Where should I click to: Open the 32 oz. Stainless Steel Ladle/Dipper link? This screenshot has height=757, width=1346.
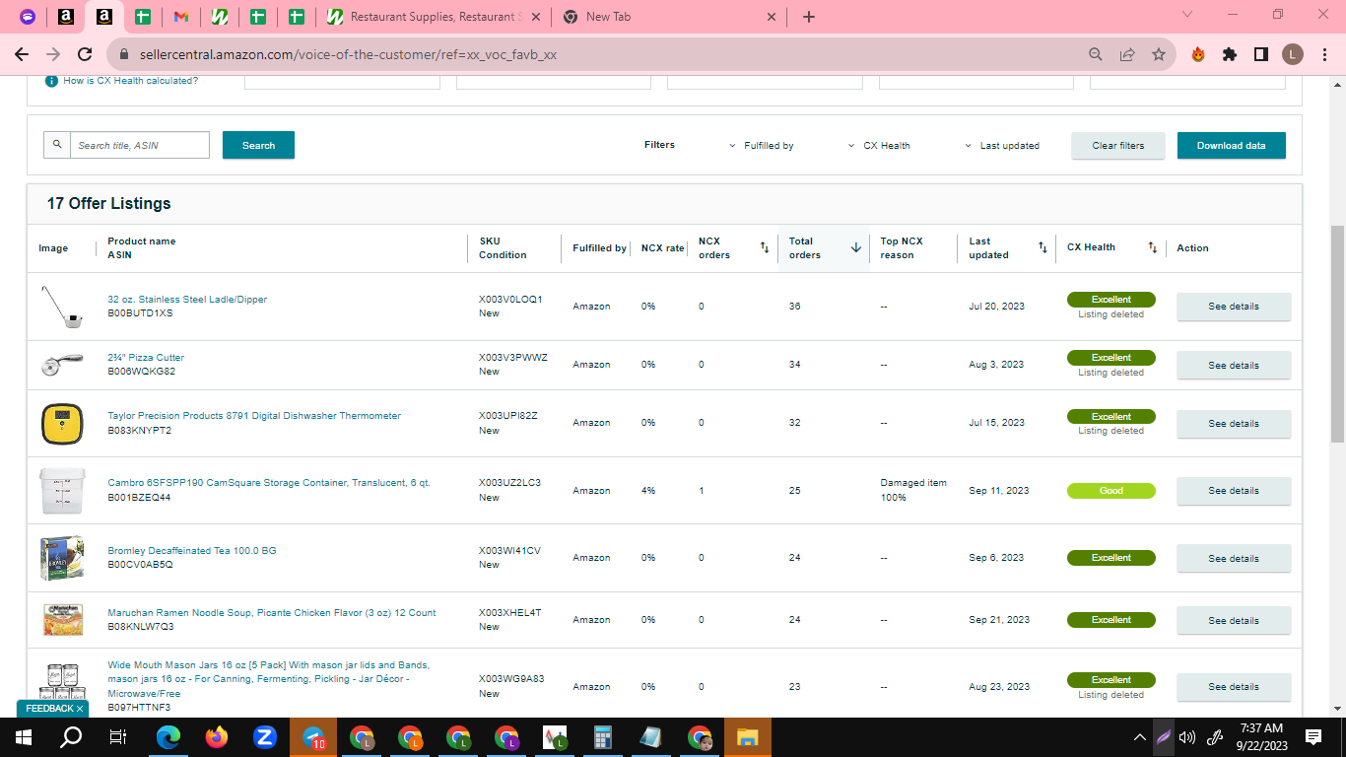(x=187, y=300)
